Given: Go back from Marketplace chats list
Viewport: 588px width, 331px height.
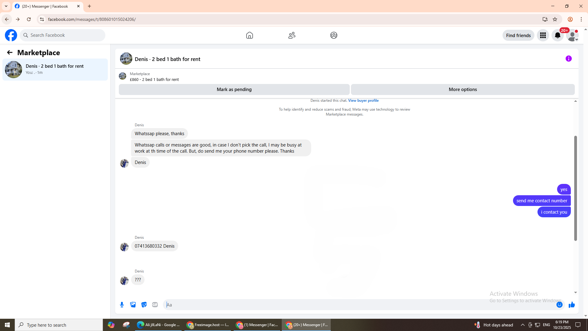Looking at the screenshot, I should [x=10, y=52].
